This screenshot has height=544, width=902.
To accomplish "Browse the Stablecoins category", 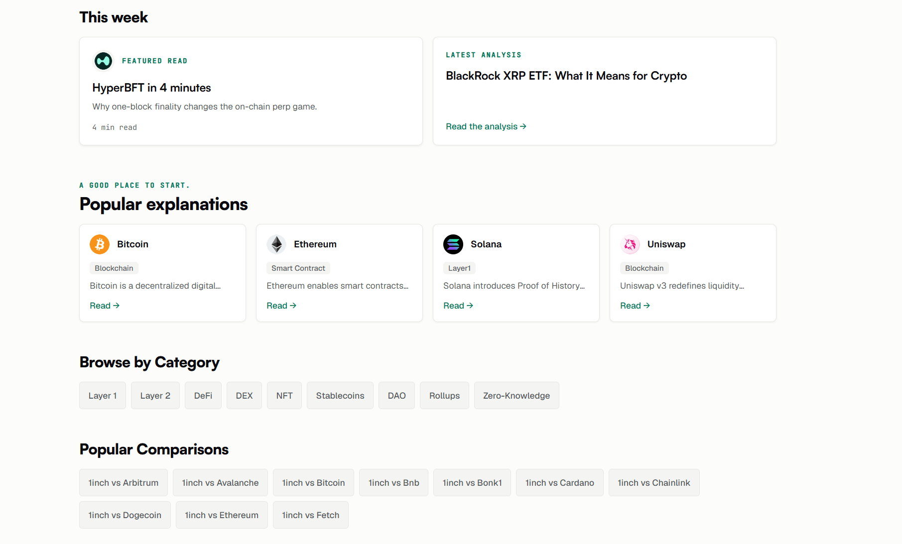I will [340, 396].
